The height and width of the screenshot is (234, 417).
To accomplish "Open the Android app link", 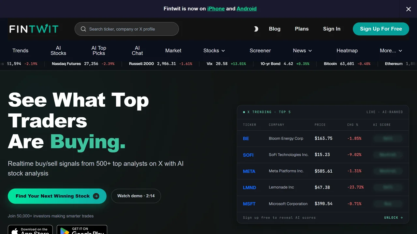I will click(x=247, y=9).
